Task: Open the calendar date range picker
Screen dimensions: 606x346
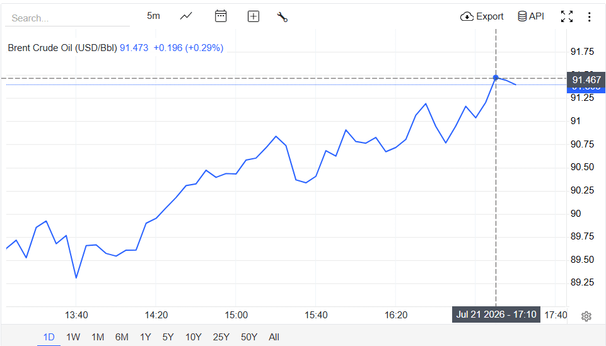Action: pos(221,16)
